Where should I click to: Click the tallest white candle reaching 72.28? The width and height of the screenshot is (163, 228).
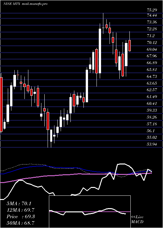100,51
